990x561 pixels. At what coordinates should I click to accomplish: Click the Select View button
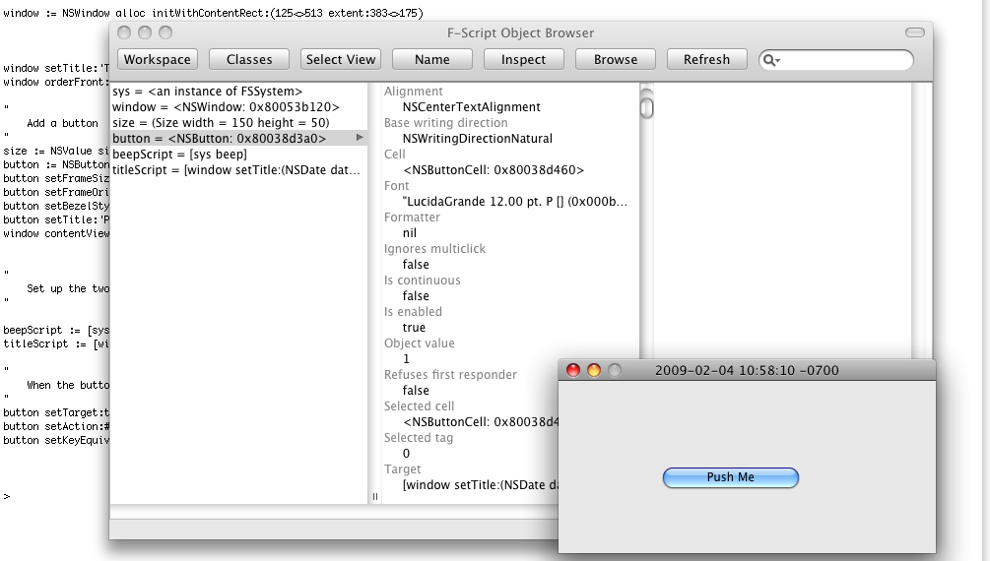pyautogui.click(x=340, y=59)
